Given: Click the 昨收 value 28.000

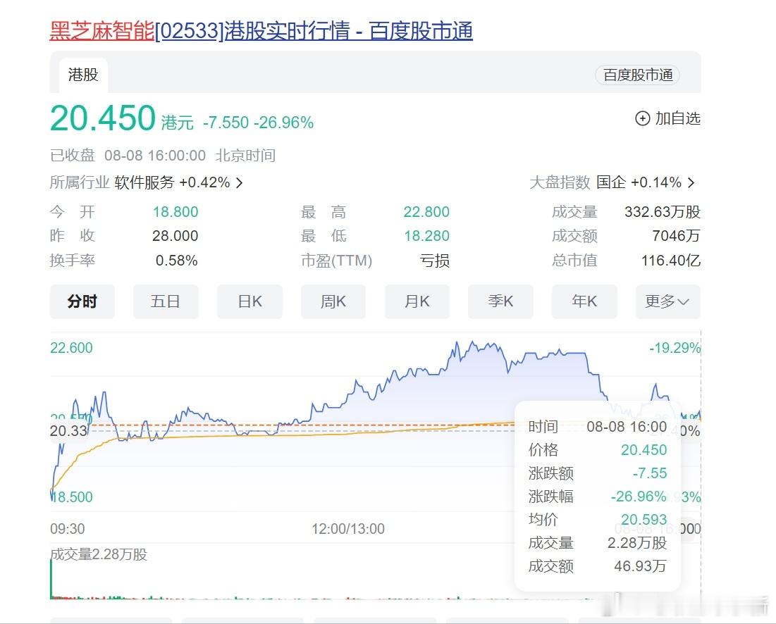Looking at the screenshot, I should tap(175, 236).
